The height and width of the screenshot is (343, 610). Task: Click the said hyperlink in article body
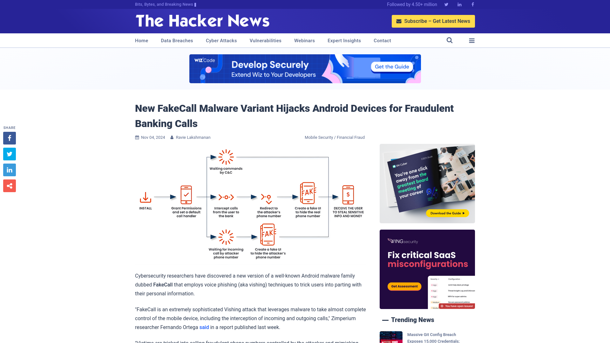pos(204,327)
